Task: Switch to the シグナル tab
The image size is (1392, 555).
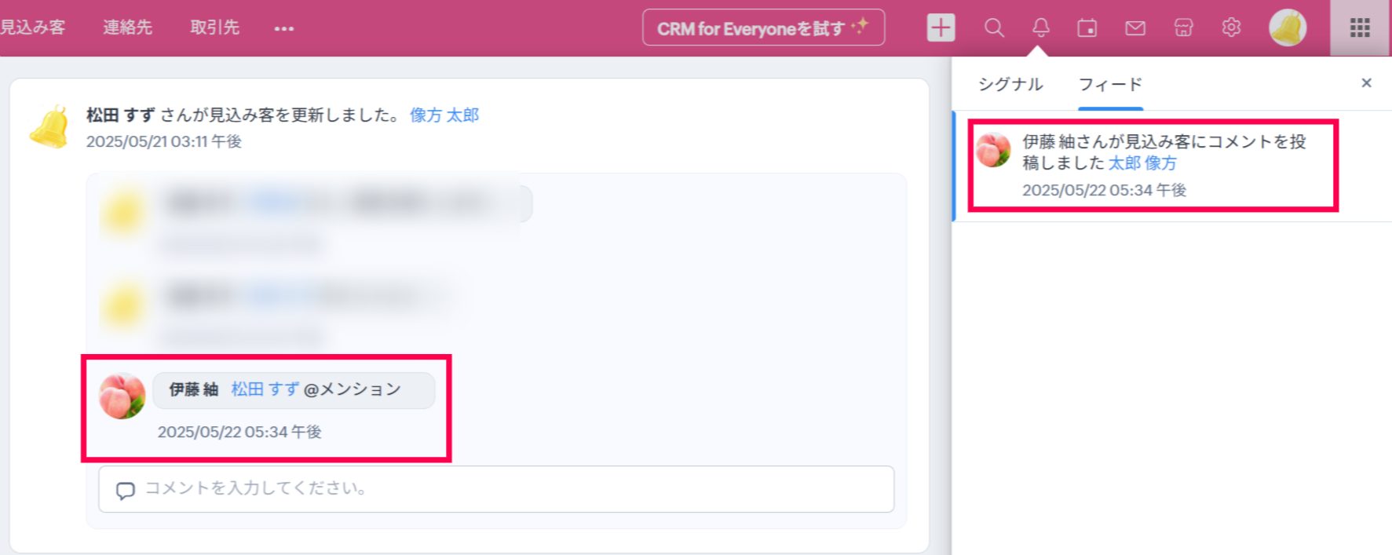Action: click(1010, 84)
